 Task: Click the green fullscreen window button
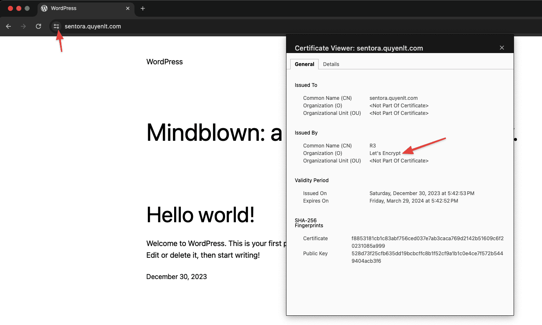coord(27,8)
